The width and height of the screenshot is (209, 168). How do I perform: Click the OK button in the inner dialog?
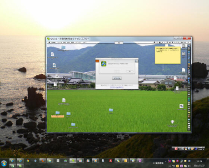(x=129, y=71)
